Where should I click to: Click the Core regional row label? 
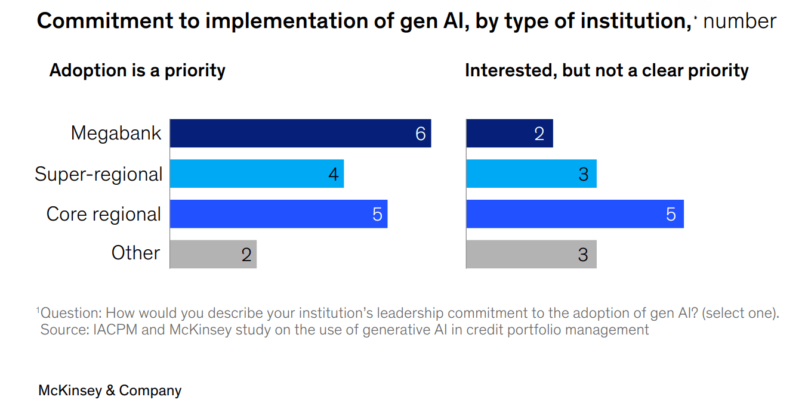pos(104,214)
